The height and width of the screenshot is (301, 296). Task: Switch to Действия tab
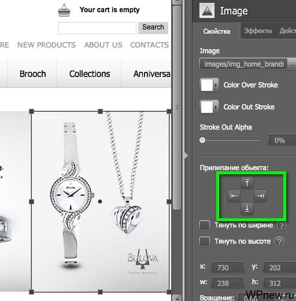coord(287,31)
